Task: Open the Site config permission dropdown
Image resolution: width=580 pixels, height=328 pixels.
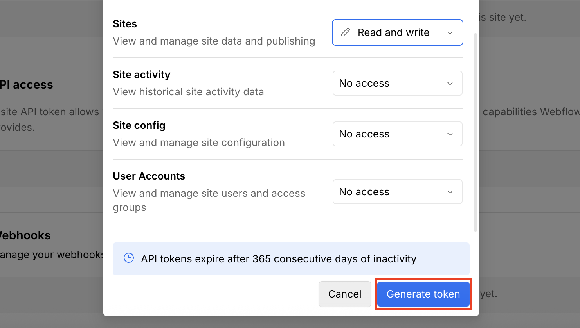Action: [x=397, y=134]
